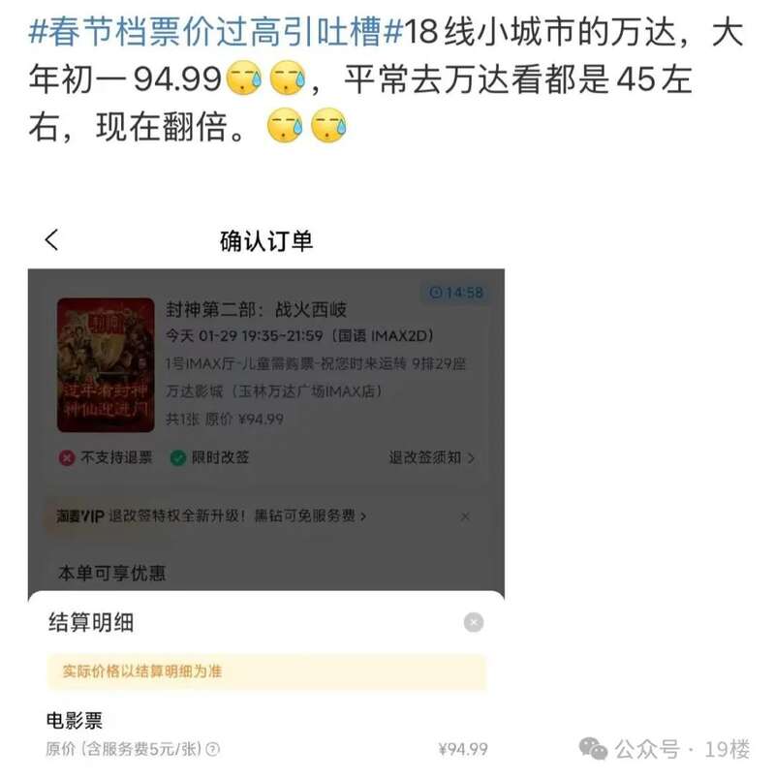Screen dimensions: 775x780
Task: Select the 封神第二部：战火西岐 title
Action: pyautogui.click(x=256, y=309)
